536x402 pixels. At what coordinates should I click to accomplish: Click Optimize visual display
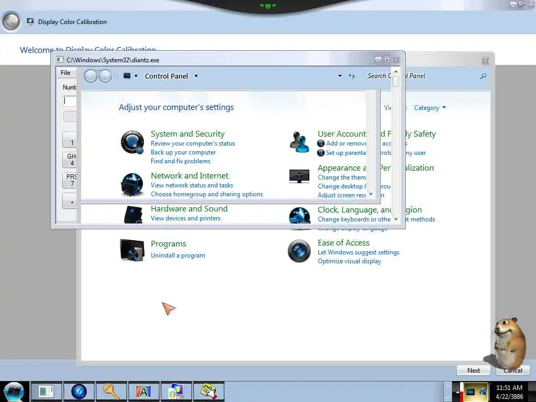pos(349,261)
